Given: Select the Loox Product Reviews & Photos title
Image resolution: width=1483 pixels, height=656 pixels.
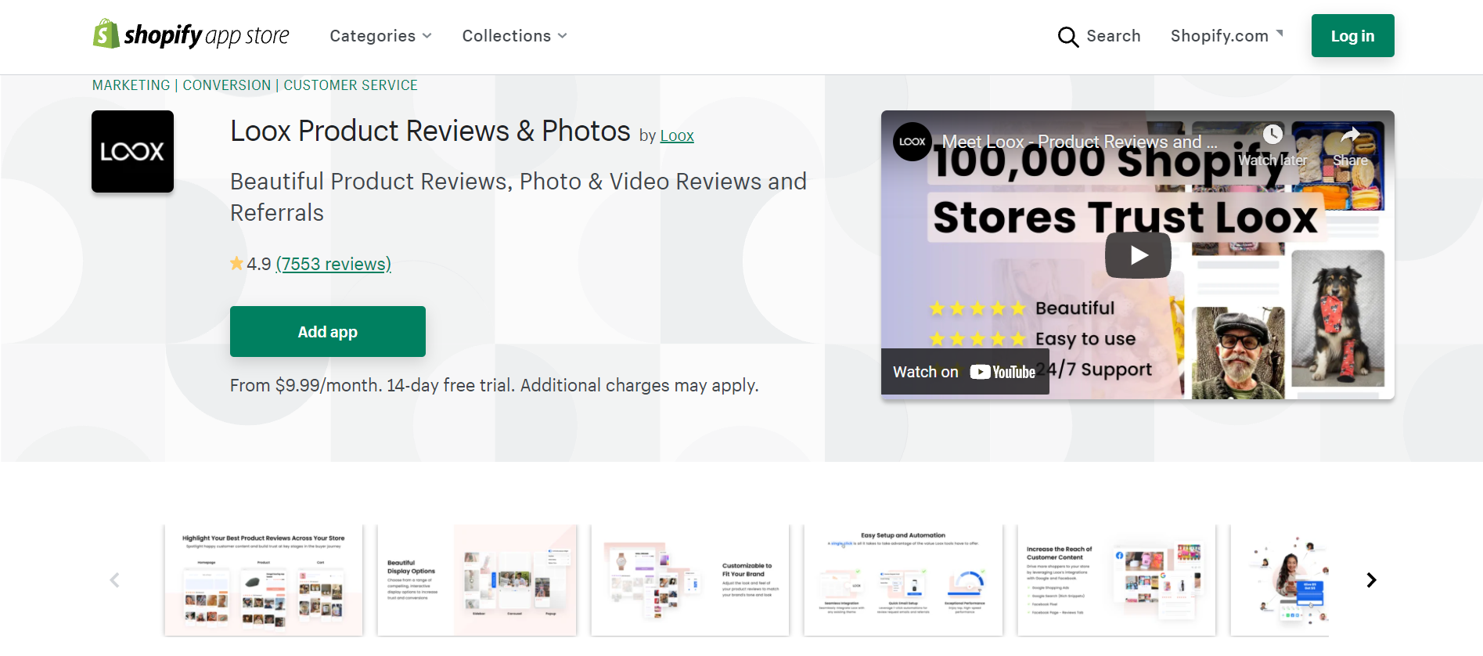Looking at the screenshot, I should (x=430, y=131).
